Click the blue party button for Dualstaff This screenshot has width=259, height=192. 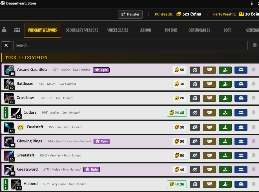[x=241, y=127]
